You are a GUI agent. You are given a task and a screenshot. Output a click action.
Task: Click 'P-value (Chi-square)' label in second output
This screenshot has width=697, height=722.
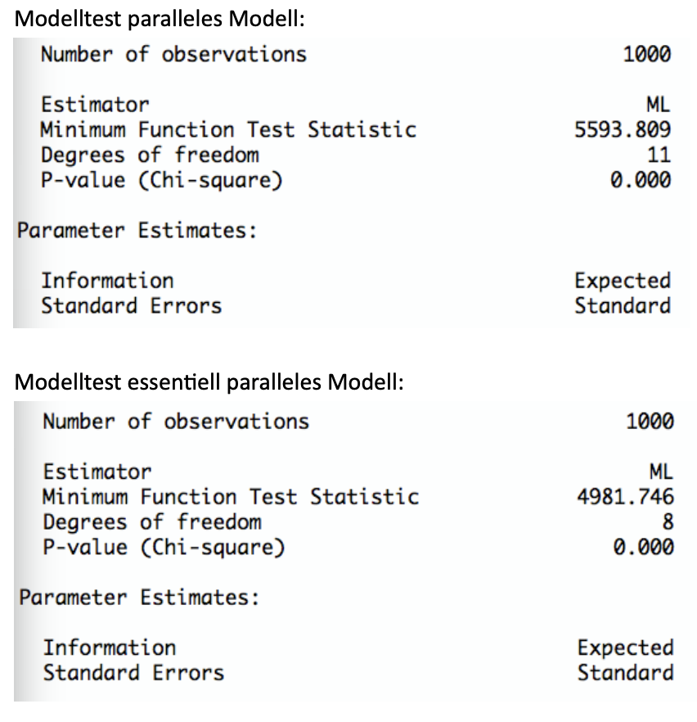coord(164,547)
